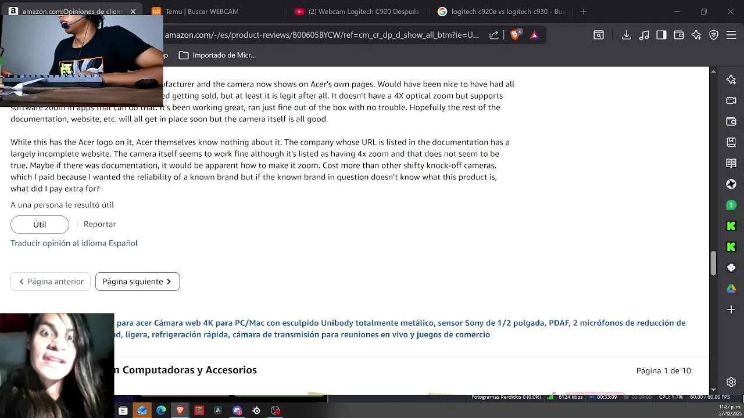Add a new item with sidebar plus

pos(731,309)
